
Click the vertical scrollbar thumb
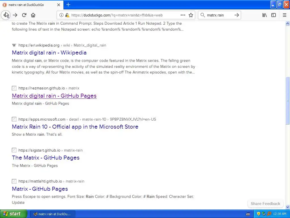(x=287, y=101)
